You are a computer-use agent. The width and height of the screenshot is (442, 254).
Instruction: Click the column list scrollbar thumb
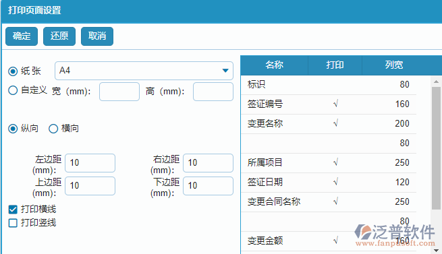(436, 148)
